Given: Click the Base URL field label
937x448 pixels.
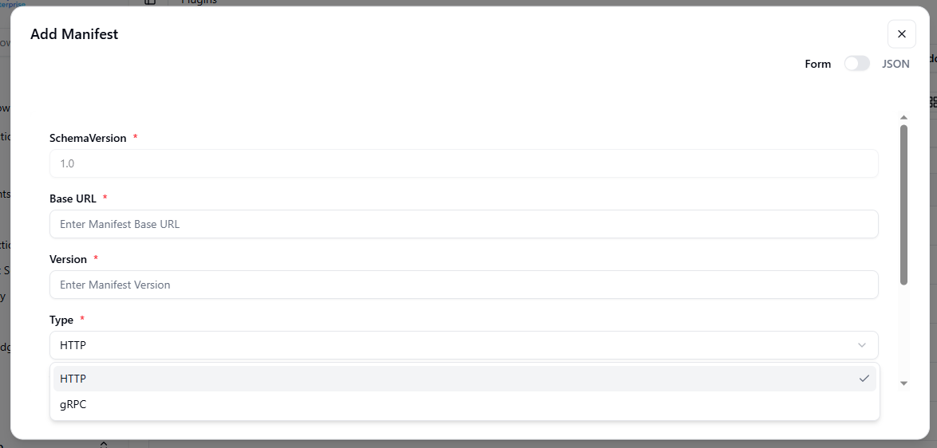Looking at the screenshot, I should [x=73, y=198].
